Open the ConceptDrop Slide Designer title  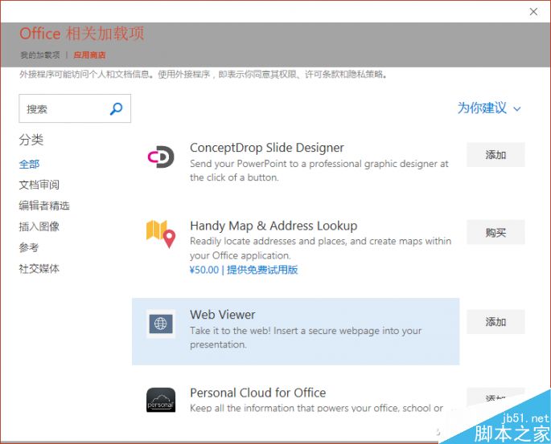pyautogui.click(x=267, y=148)
